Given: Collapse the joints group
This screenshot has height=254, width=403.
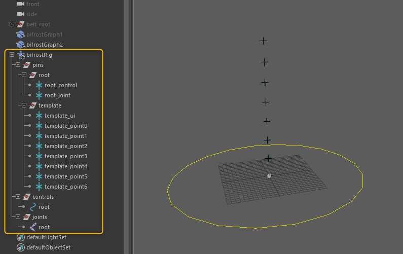Looking at the screenshot, I should (x=18, y=217).
